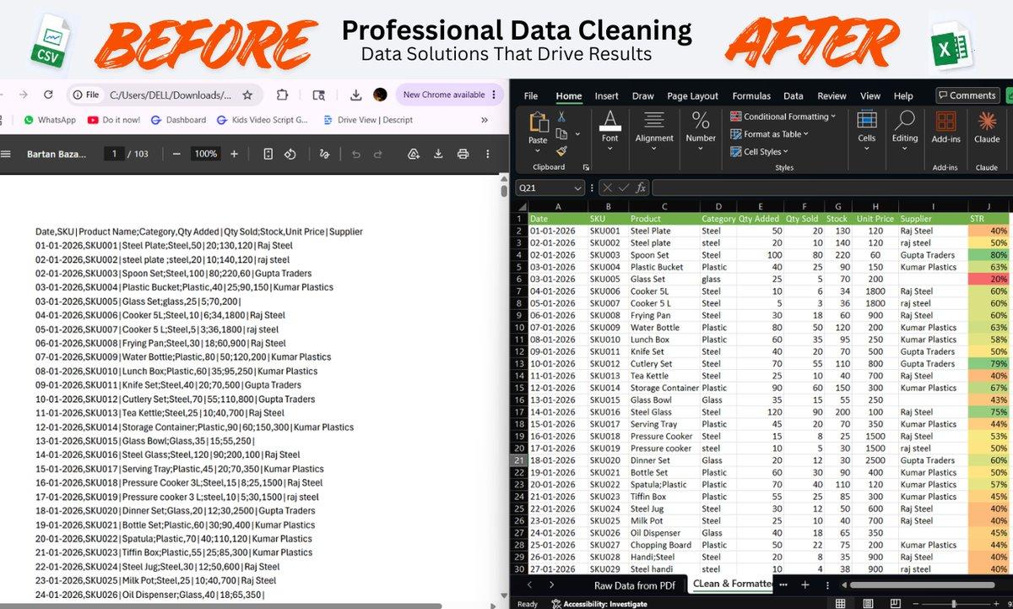The height and width of the screenshot is (609, 1013).
Task: Save PDF to Drive upload icon
Action: pyautogui.click(x=414, y=154)
